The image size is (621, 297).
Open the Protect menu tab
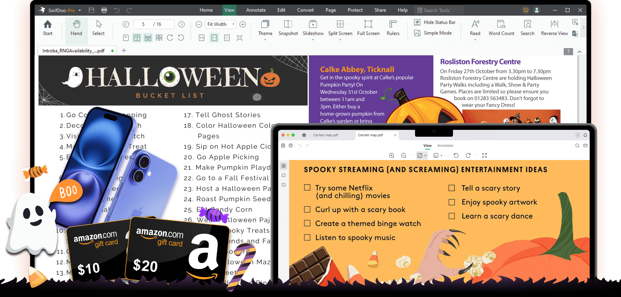pos(355,10)
